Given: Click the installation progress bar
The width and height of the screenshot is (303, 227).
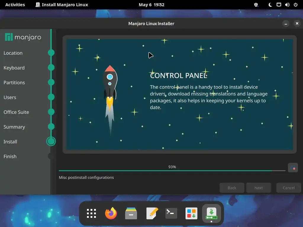Looking at the screenshot, I should pyautogui.click(x=172, y=171).
